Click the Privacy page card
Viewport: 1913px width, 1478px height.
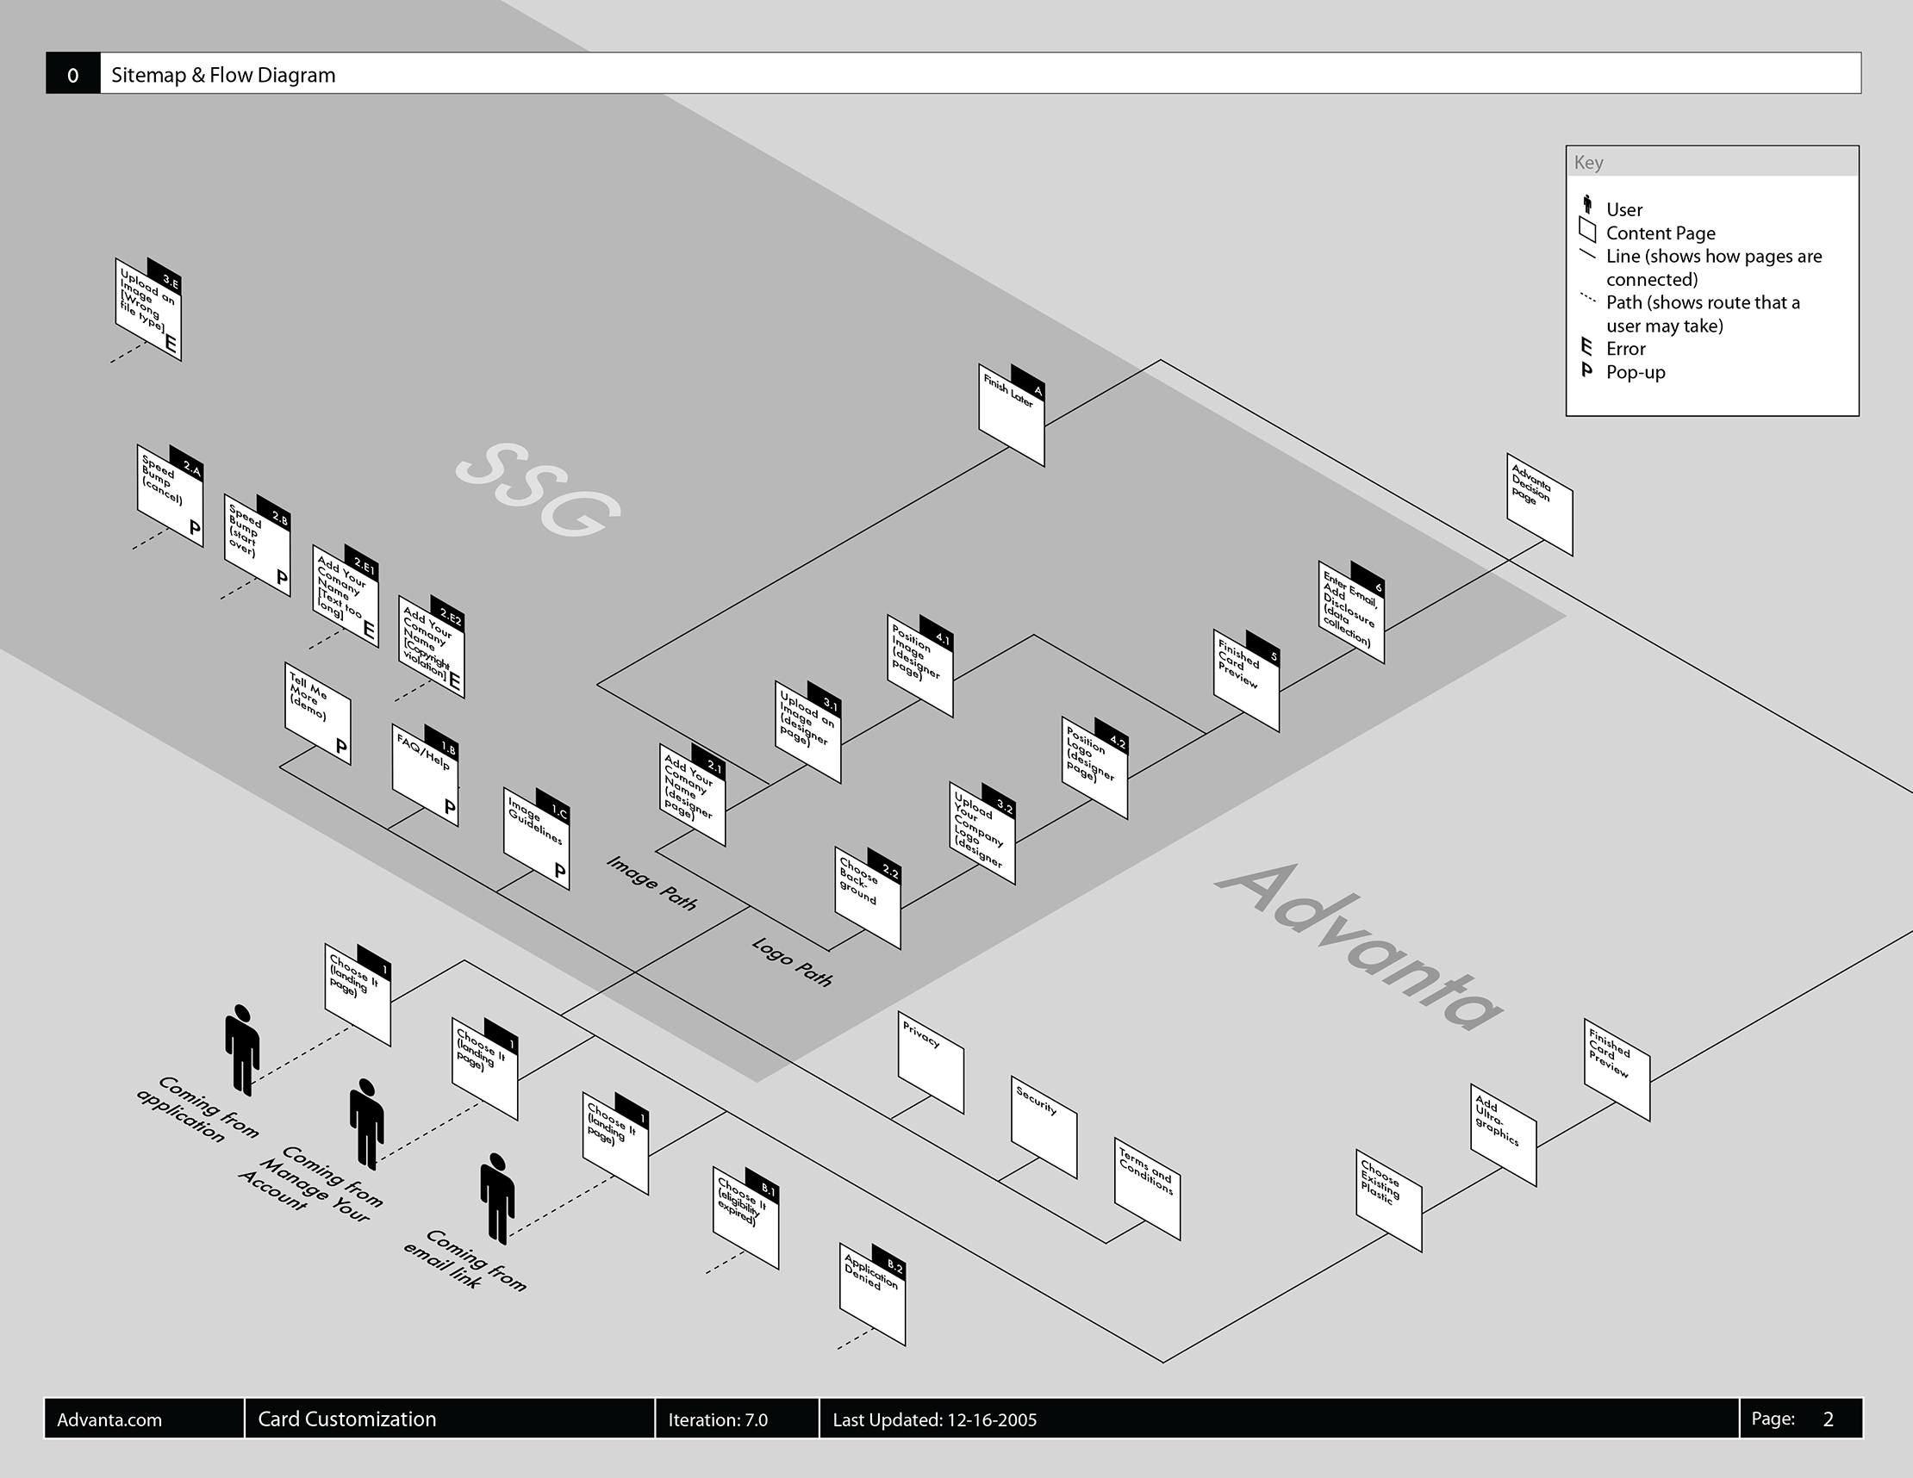coord(931,1062)
